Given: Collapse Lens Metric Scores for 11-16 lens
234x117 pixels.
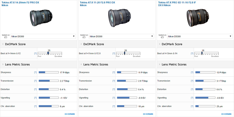Looking at the screenshot, I should [160, 64].
